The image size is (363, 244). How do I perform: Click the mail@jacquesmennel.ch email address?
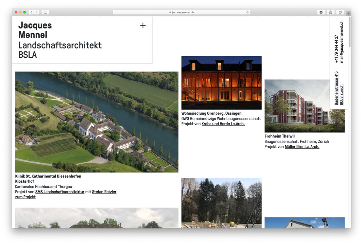342,41
